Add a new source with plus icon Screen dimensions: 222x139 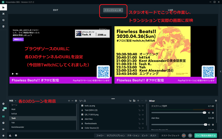point(138,101)
